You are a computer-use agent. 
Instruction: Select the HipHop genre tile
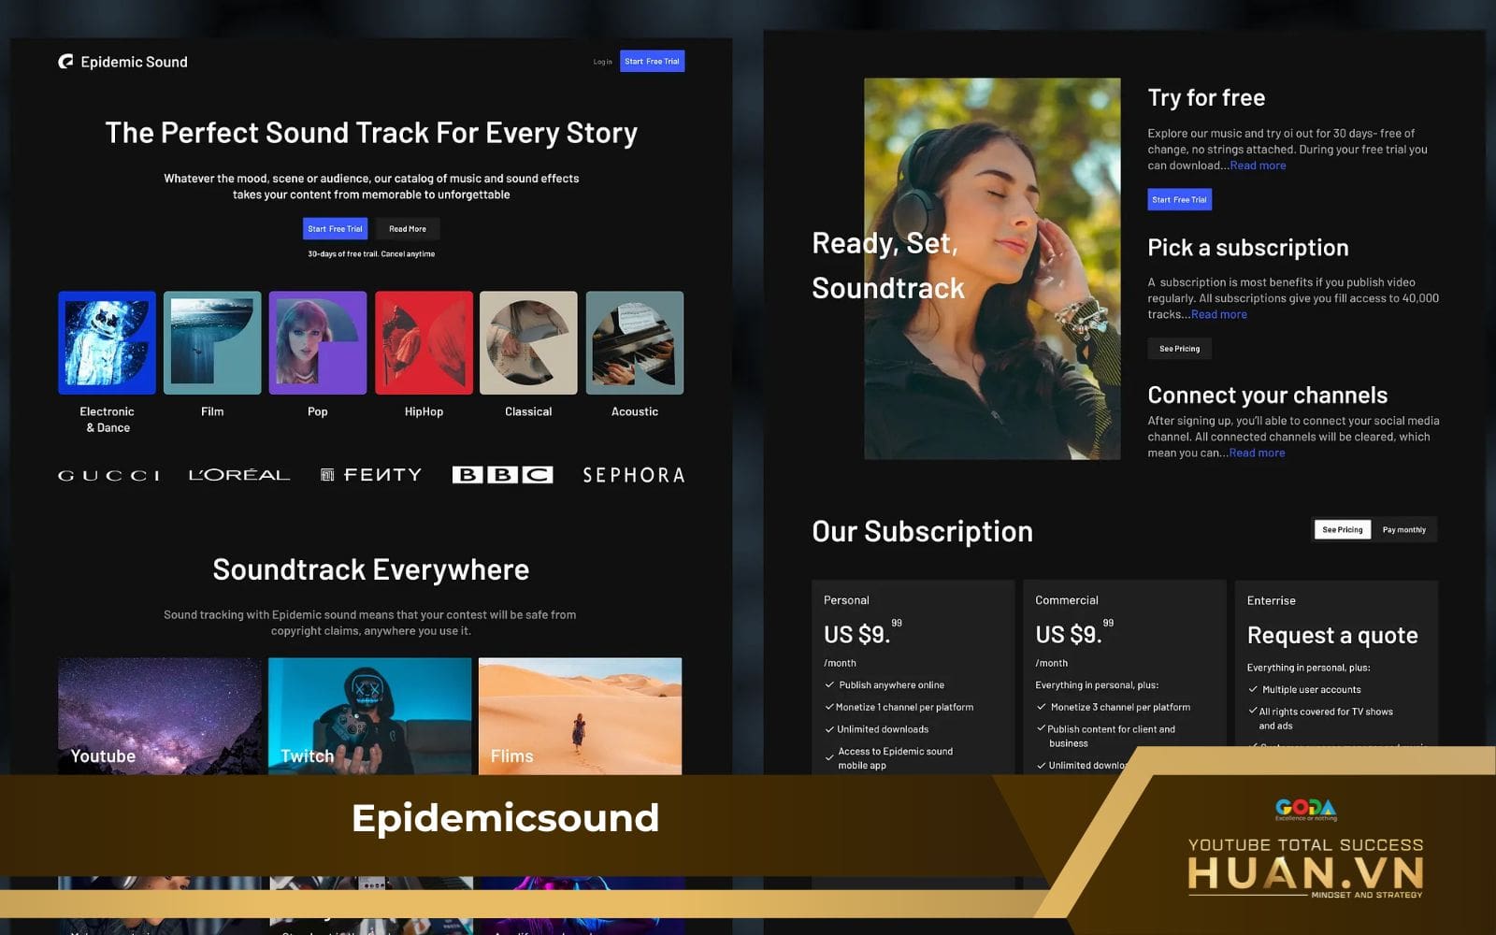424,342
